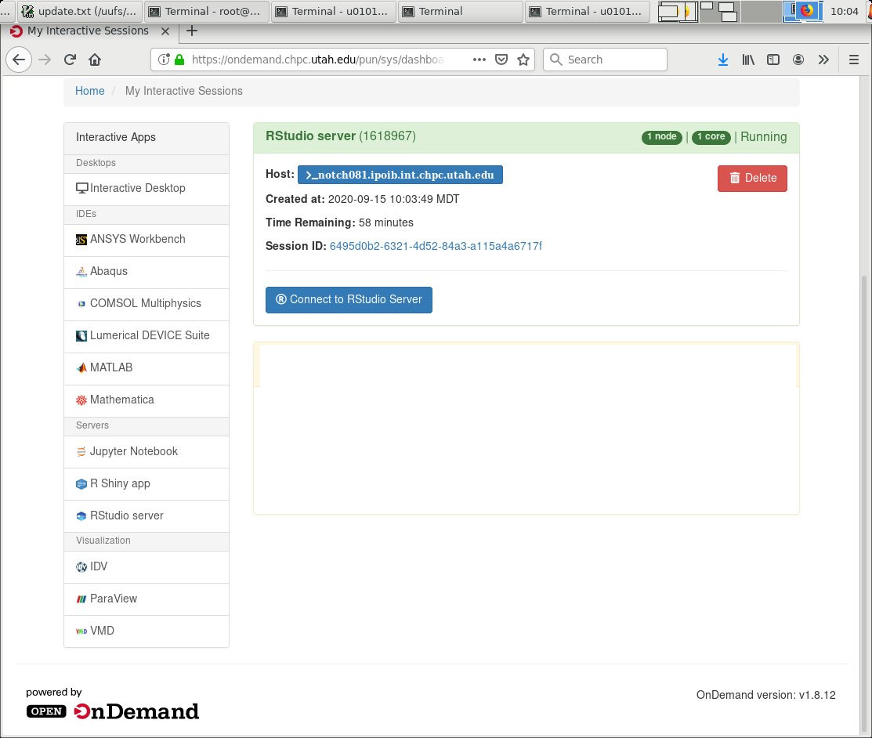This screenshot has width=872, height=738.
Task: Click the ANSYS Workbench logo icon
Action: coord(81,240)
